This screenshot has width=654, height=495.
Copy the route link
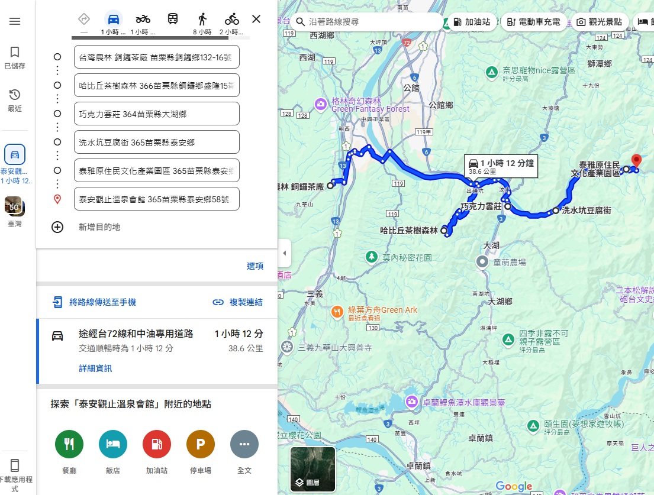coord(238,302)
